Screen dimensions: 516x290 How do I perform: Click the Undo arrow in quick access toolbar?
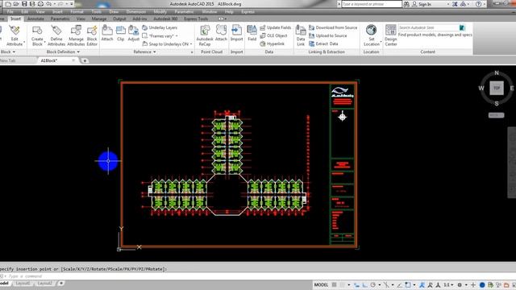(49, 4)
